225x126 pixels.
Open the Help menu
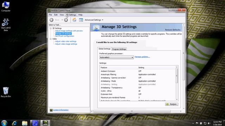(x=81, y=15)
